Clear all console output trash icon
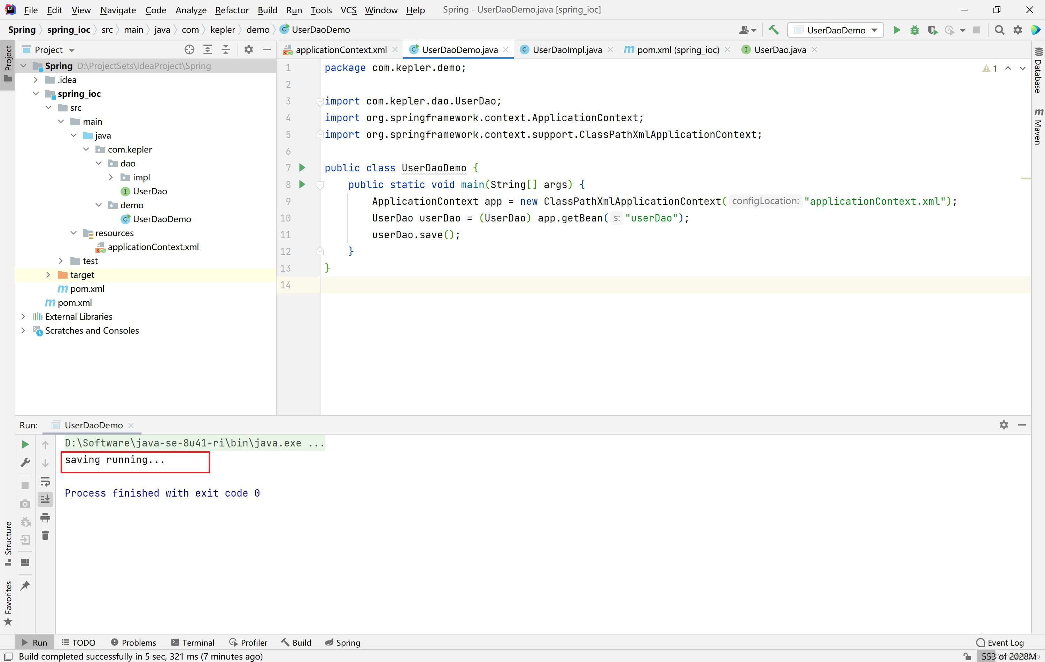Image resolution: width=1045 pixels, height=662 pixels. click(x=45, y=535)
